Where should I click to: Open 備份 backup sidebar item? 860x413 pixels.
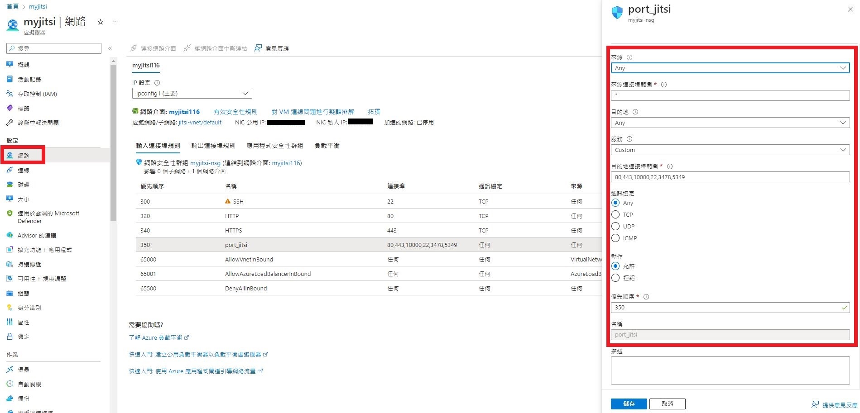coord(23,399)
